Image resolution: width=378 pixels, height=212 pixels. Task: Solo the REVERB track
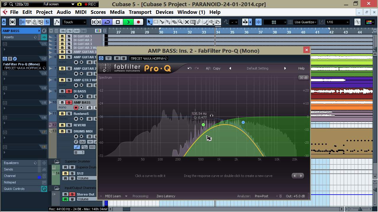[x=69, y=125]
